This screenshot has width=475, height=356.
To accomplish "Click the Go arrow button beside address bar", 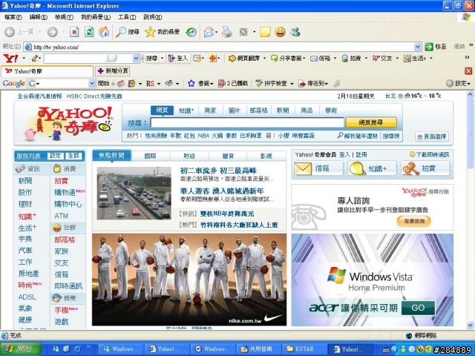I will 429,47.
